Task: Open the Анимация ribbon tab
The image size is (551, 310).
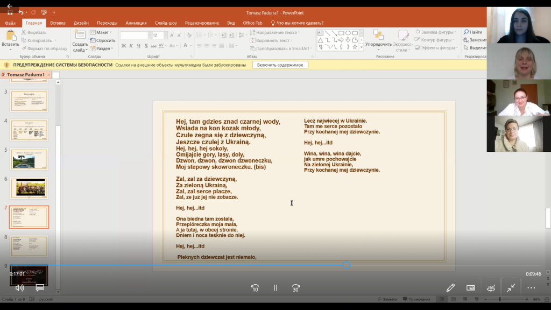Action: pos(136,23)
